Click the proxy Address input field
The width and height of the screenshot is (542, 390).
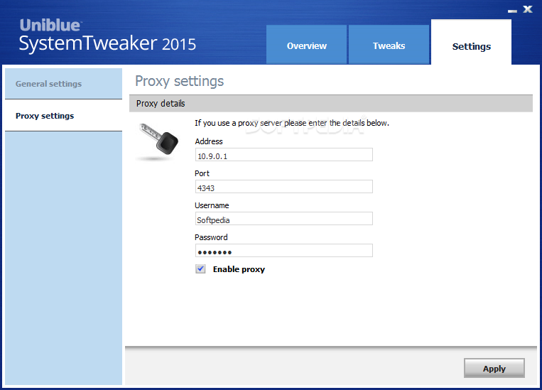point(284,155)
